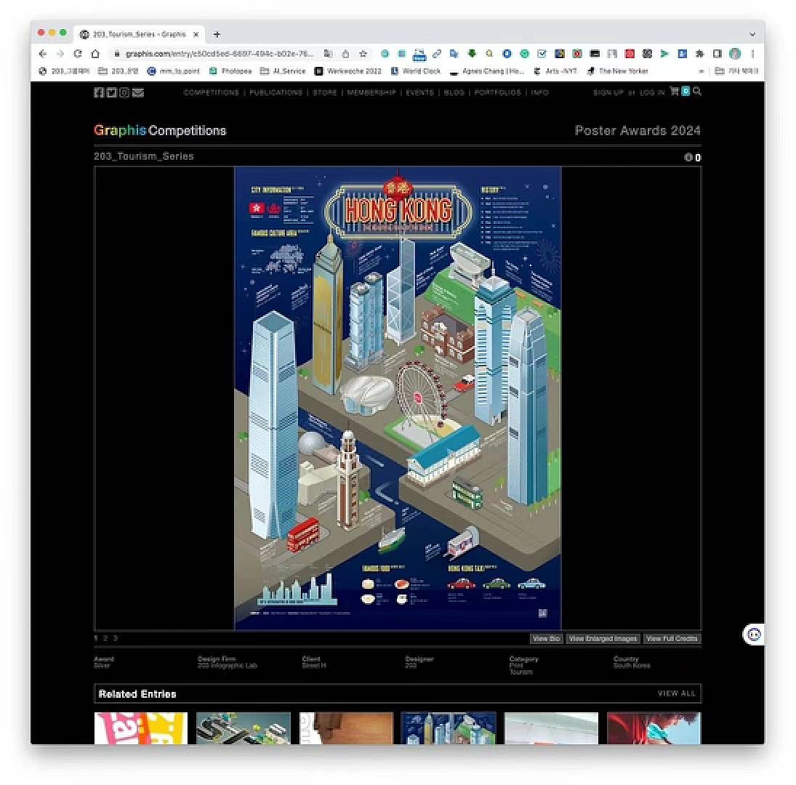Open Graphis Instagram icon

124,92
